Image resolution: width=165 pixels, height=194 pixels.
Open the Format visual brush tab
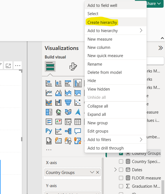(x=73, y=67)
